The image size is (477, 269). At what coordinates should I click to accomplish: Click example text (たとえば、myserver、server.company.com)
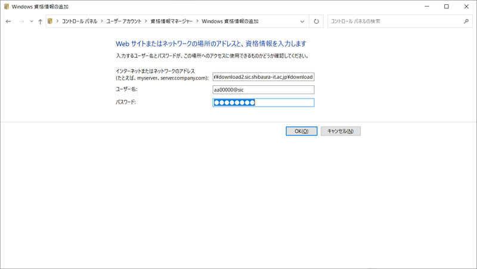pyautogui.click(x=162, y=78)
